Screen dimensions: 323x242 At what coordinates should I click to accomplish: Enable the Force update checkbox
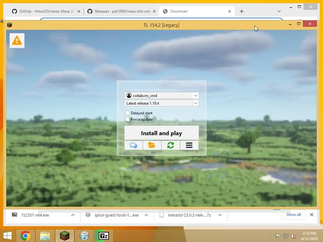point(127,119)
